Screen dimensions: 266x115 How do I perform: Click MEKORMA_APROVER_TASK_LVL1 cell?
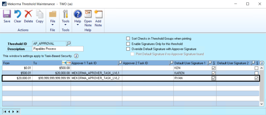97,73
